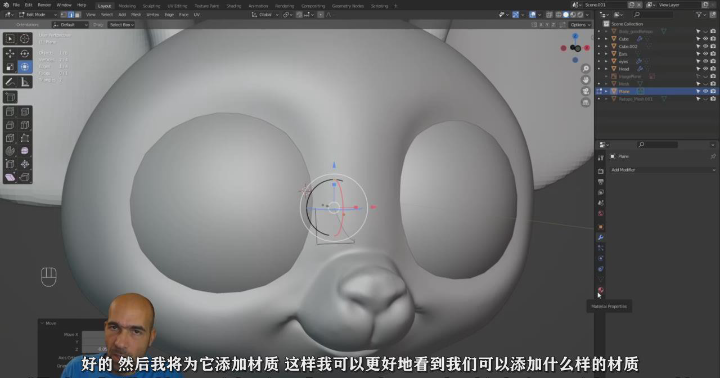The height and width of the screenshot is (378, 720).
Task: Click the pan view hand icon
Action: tap(586, 80)
